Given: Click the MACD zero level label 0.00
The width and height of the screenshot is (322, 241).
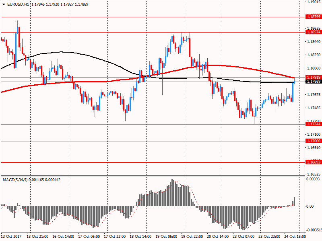Looking at the screenshot, I should click(310, 206).
